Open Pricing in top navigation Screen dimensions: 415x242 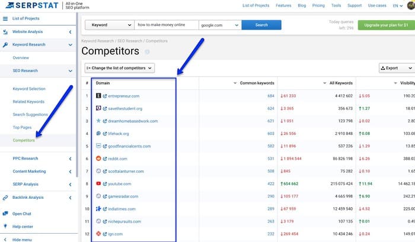(x=318, y=5)
